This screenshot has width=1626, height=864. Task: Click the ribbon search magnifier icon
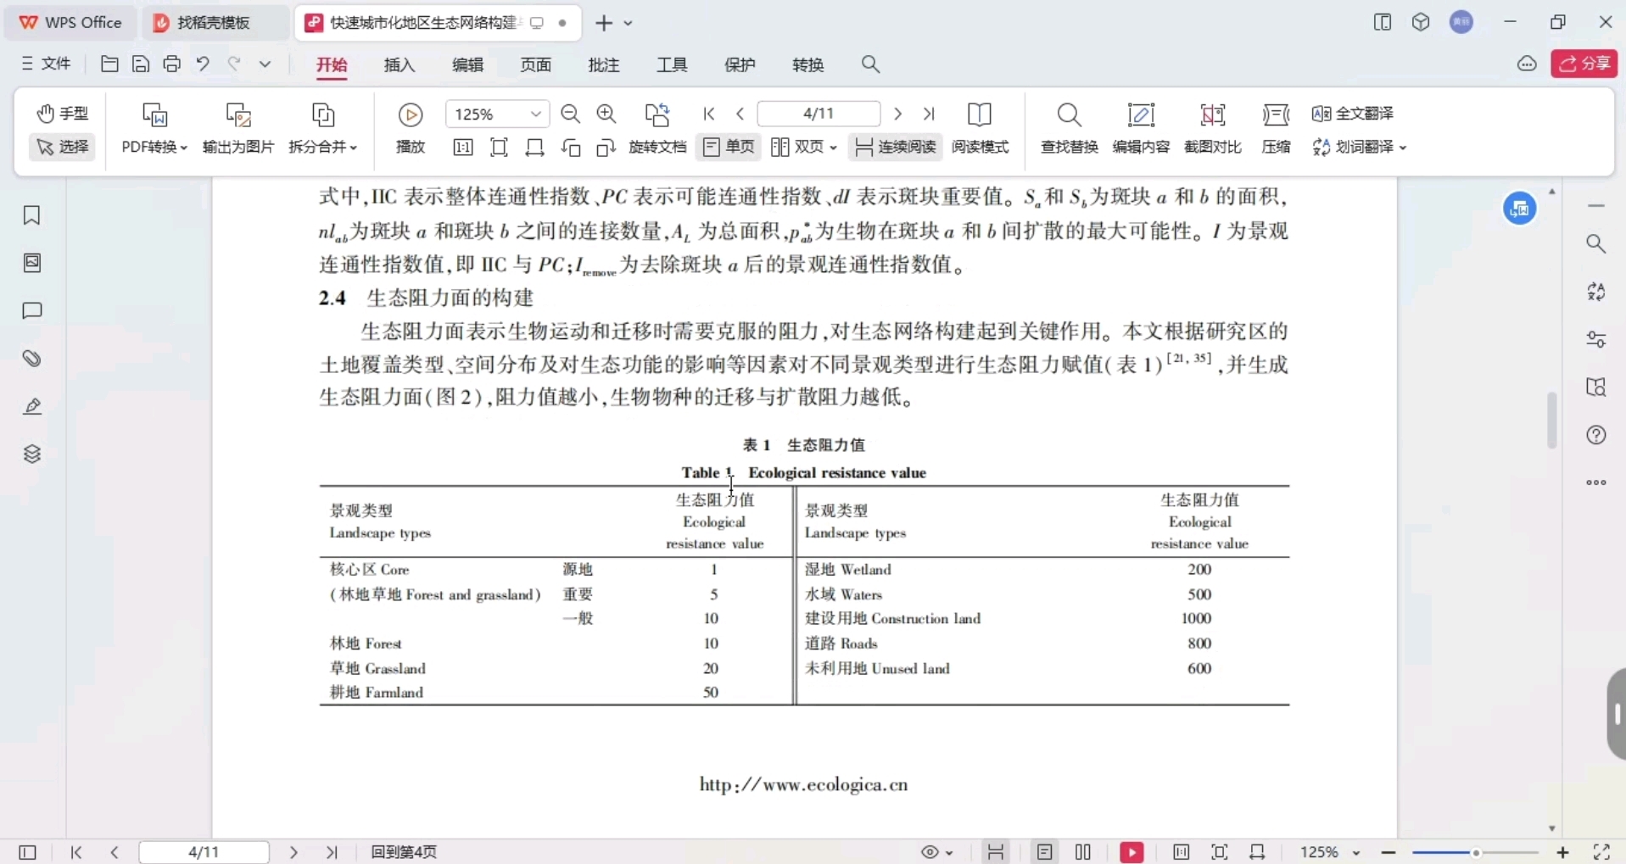(870, 64)
